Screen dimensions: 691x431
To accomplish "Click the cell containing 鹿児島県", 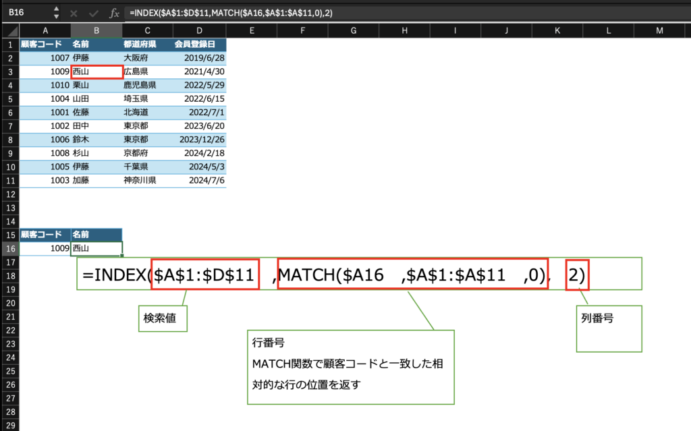I will (148, 85).
